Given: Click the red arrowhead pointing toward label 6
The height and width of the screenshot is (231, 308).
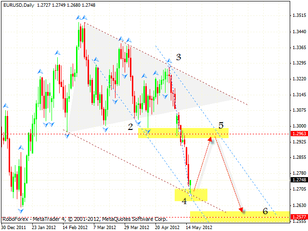Looking at the screenshot, I should 242,210.
